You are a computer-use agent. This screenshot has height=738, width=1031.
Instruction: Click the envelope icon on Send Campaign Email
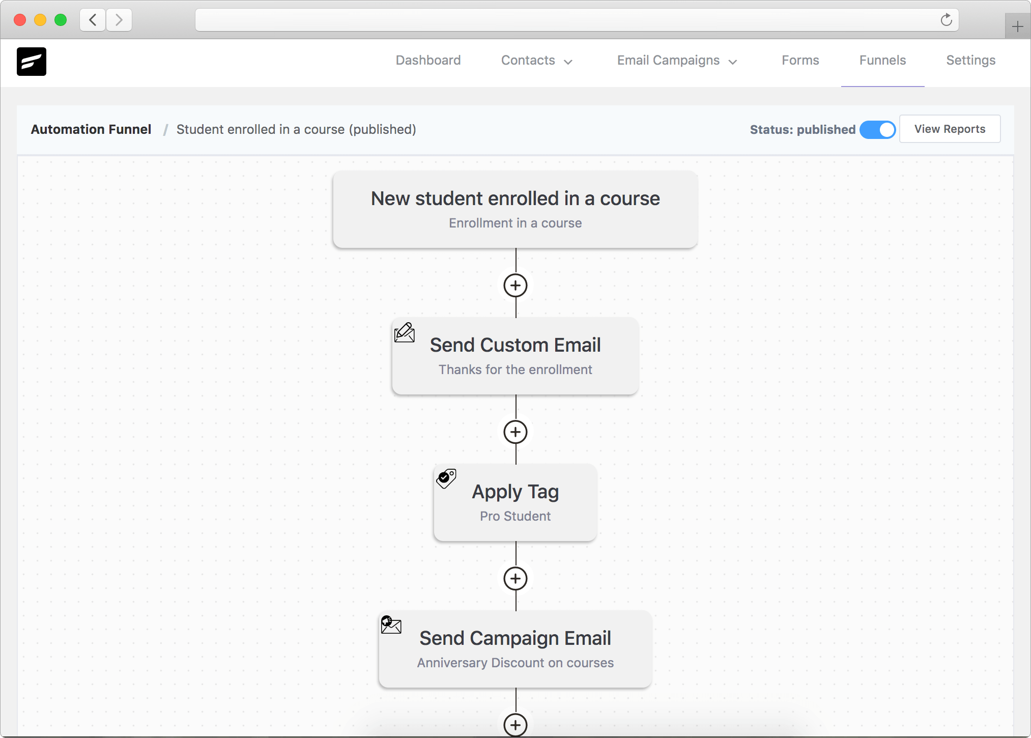pos(391,625)
